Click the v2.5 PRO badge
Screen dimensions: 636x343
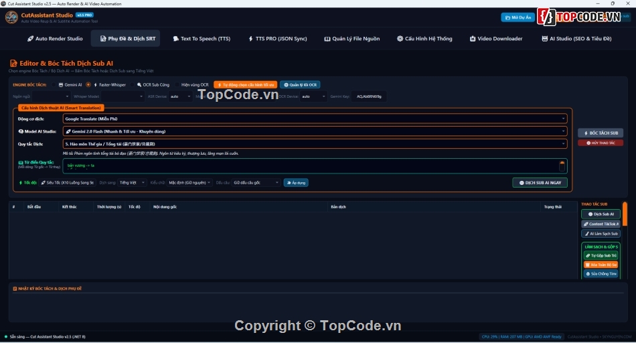(x=84, y=15)
